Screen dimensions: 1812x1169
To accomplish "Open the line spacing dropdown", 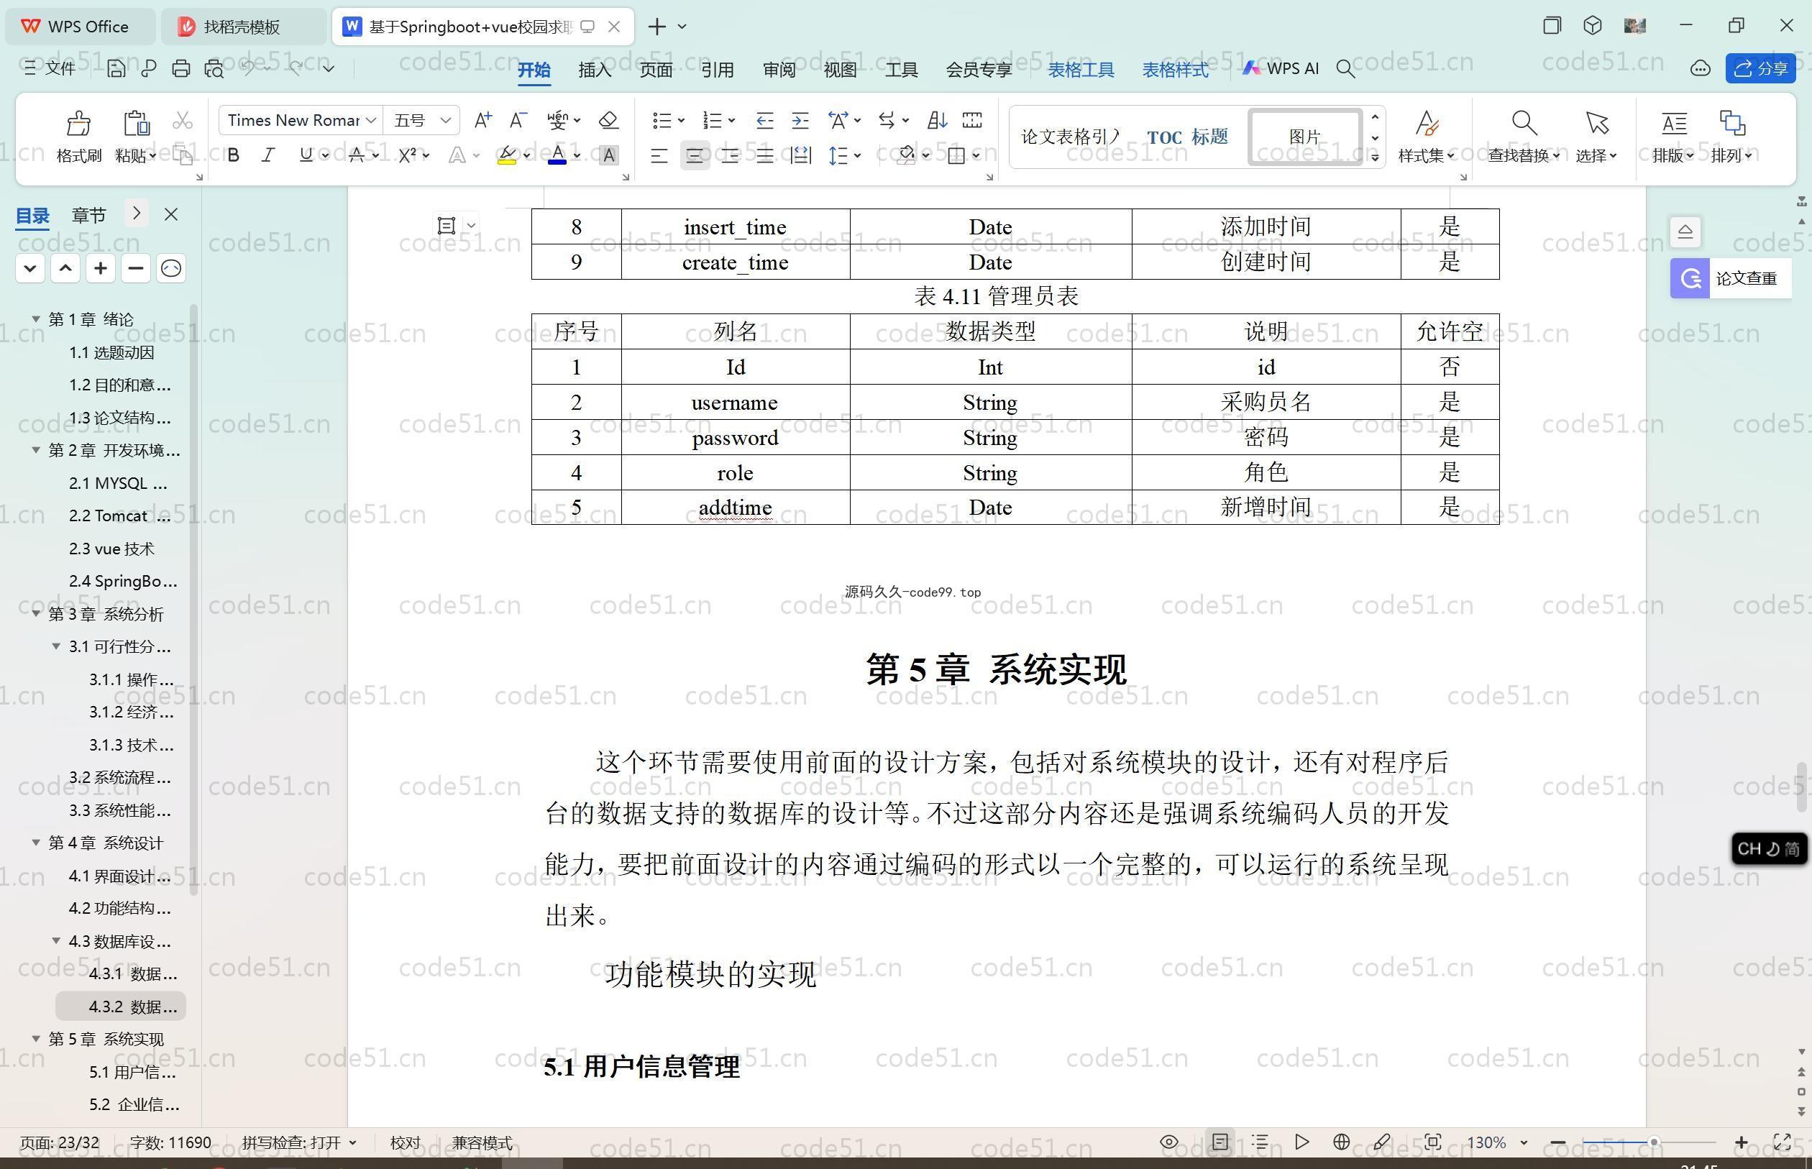I will click(857, 155).
